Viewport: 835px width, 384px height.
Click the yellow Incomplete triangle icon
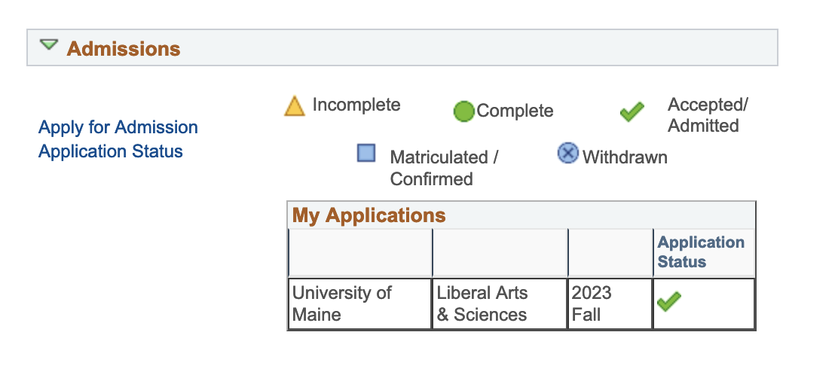pyautogui.click(x=295, y=106)
